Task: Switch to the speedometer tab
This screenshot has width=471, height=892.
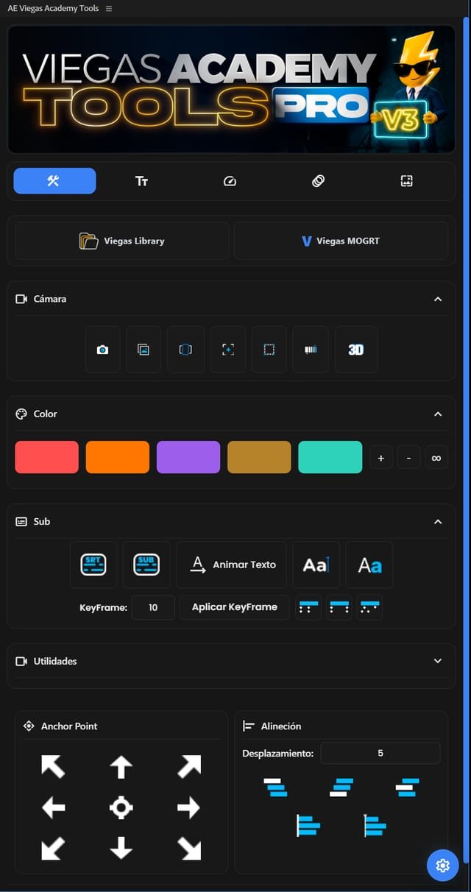Action: (230, 181)
